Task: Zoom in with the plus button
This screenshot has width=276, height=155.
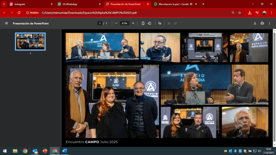Action: pos(133,23)
